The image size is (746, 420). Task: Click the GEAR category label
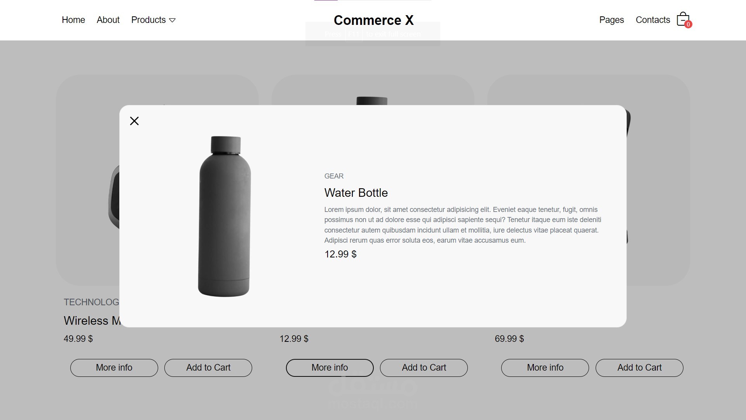coord(334,176)
